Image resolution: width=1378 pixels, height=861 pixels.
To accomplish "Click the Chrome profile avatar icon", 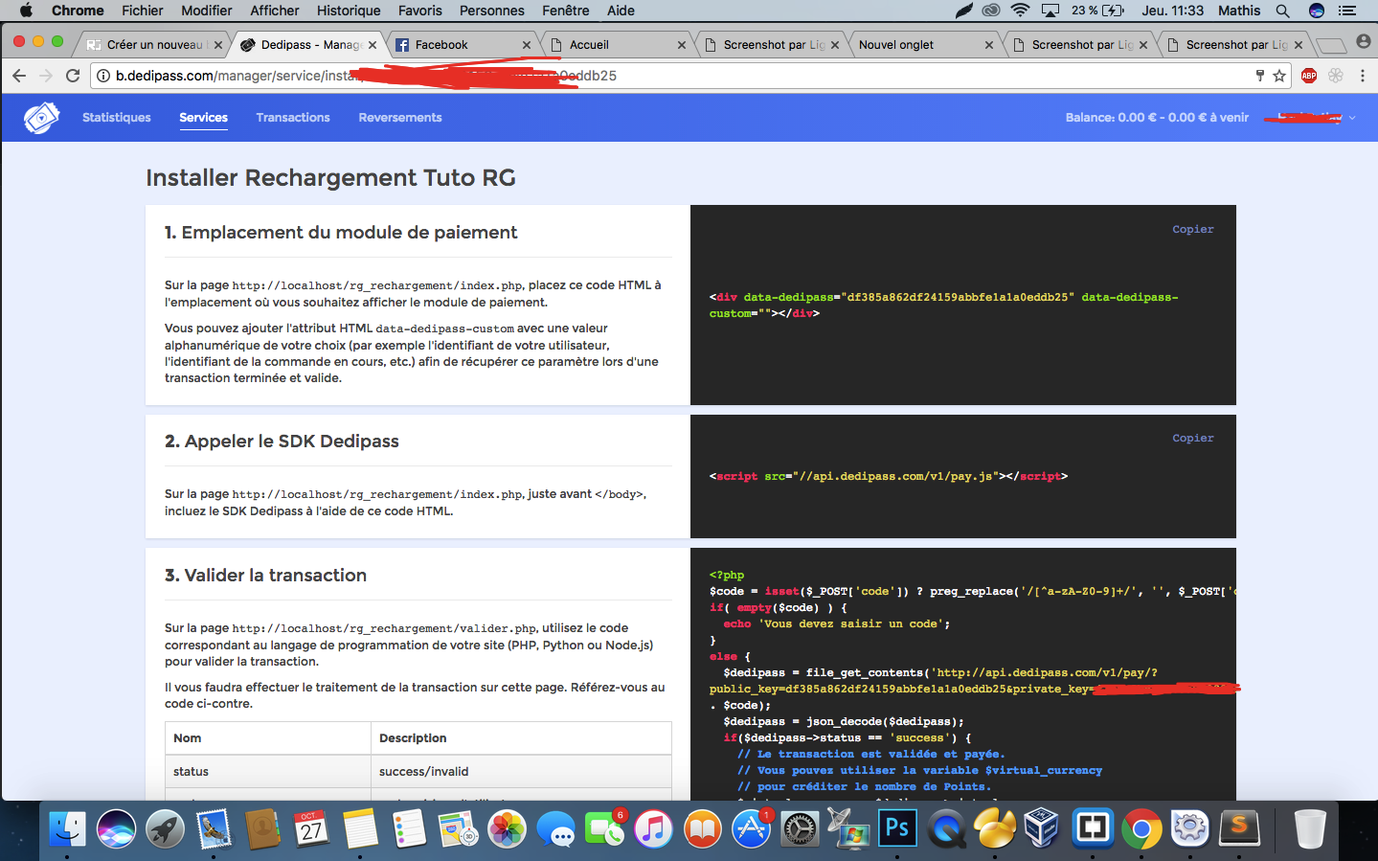I will pos(1364,42).
